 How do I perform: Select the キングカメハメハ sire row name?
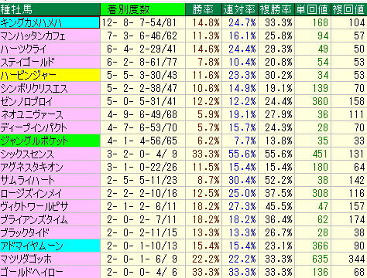(x=50, y=22)
